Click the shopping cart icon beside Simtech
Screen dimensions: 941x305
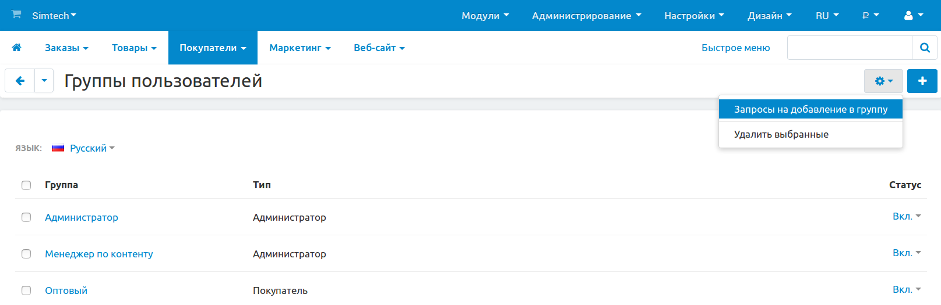pos(16,15)
